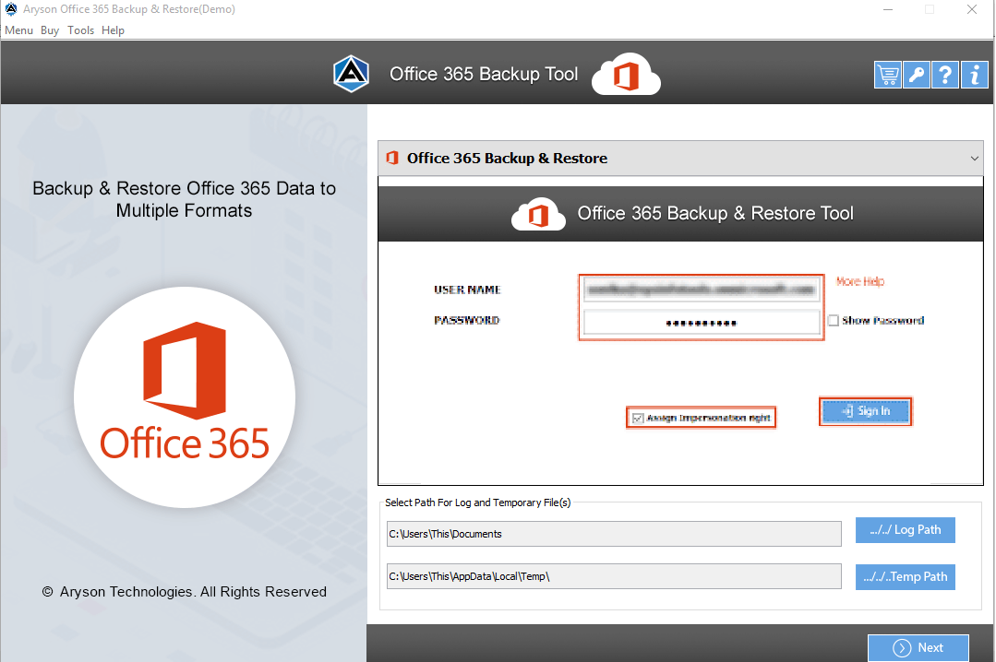Open the Menu menu

pyautogui.click(x=18, y=30)
